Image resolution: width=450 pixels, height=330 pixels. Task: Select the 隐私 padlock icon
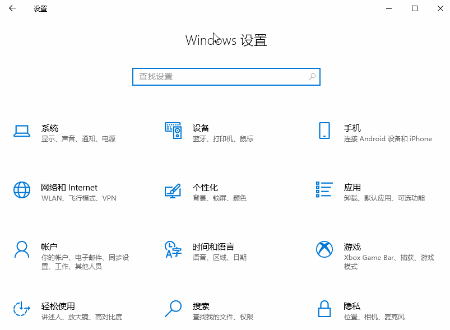[324, 308]
